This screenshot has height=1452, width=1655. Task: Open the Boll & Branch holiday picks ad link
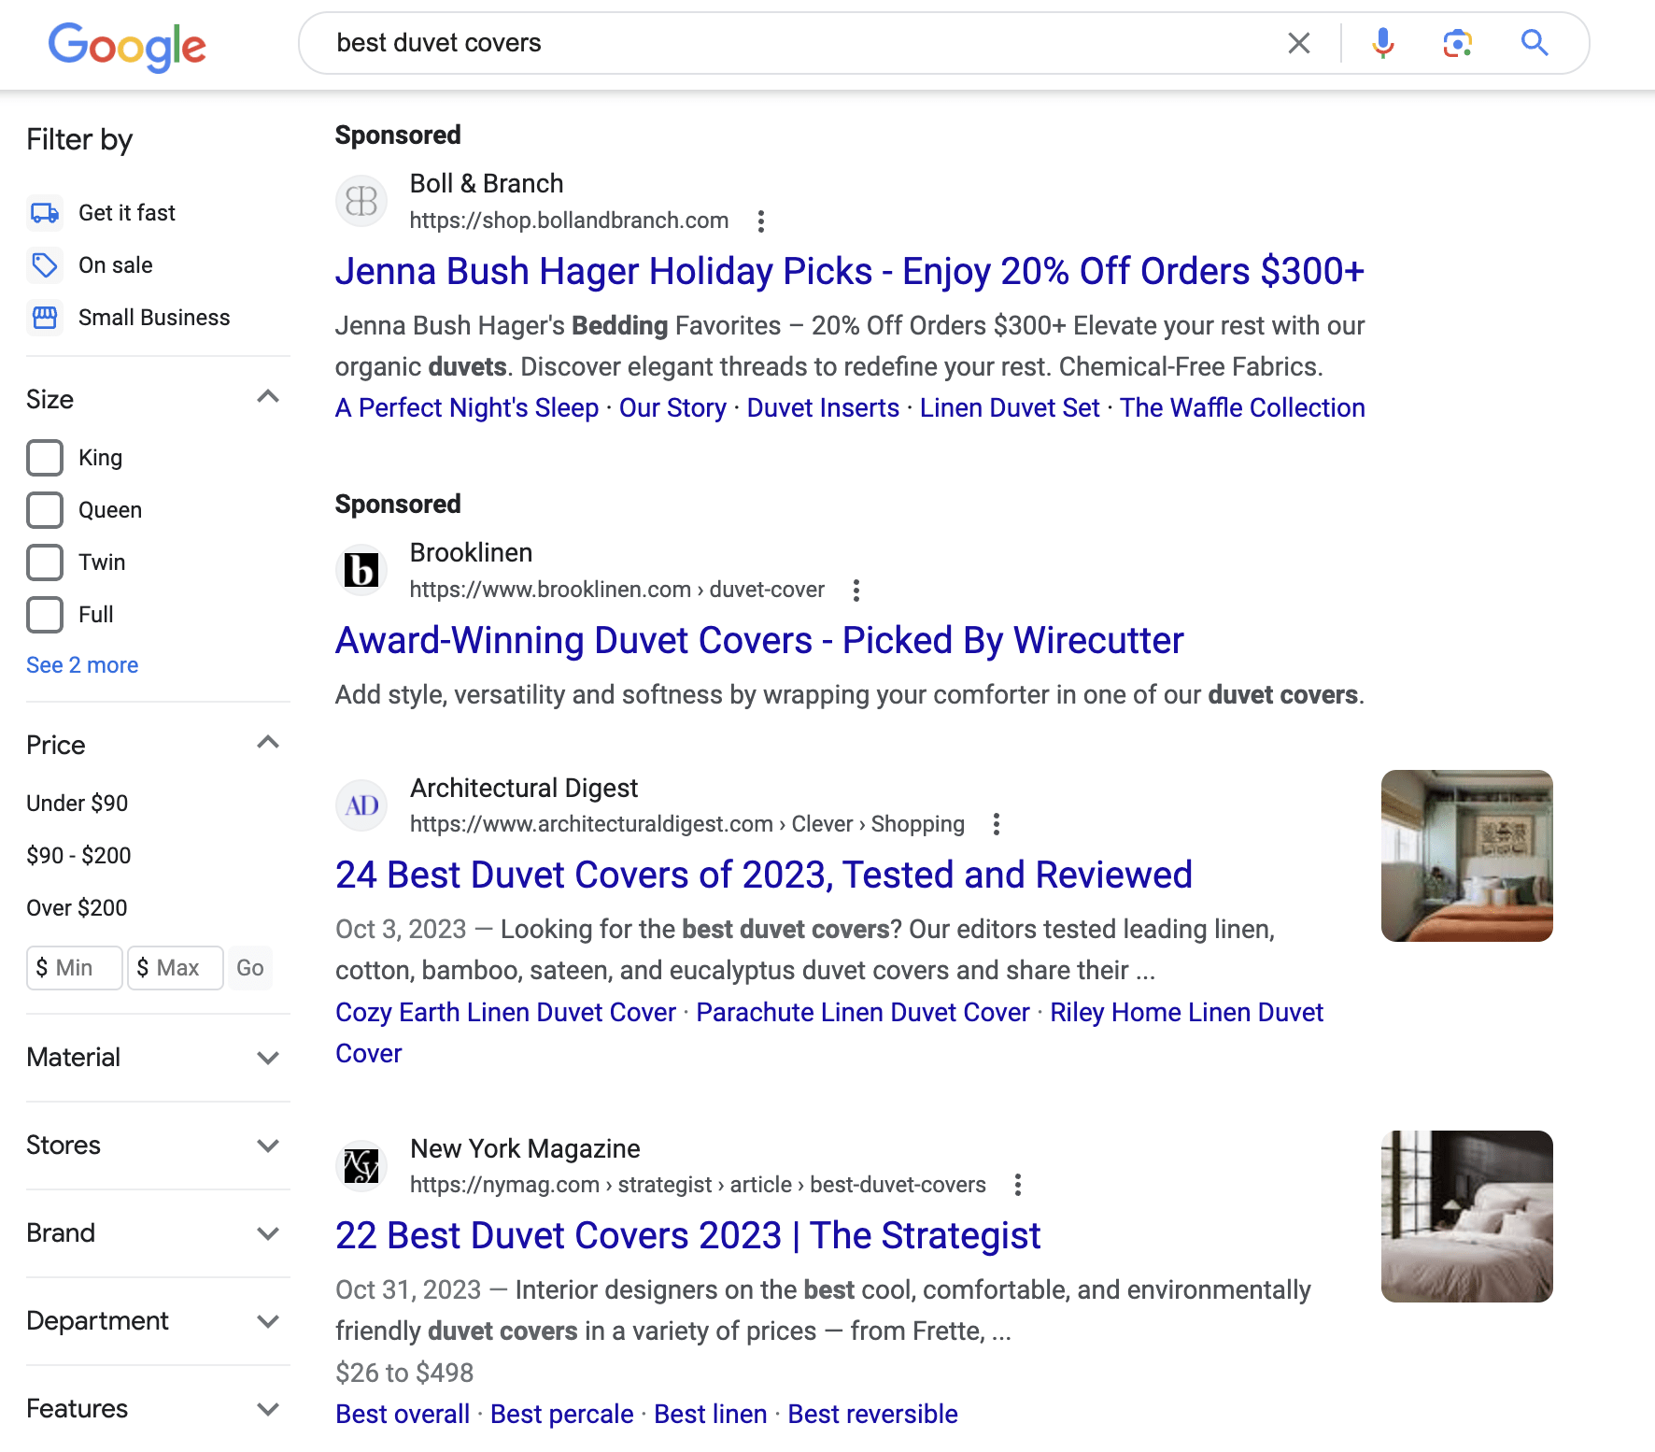click(x=850, y=271)
